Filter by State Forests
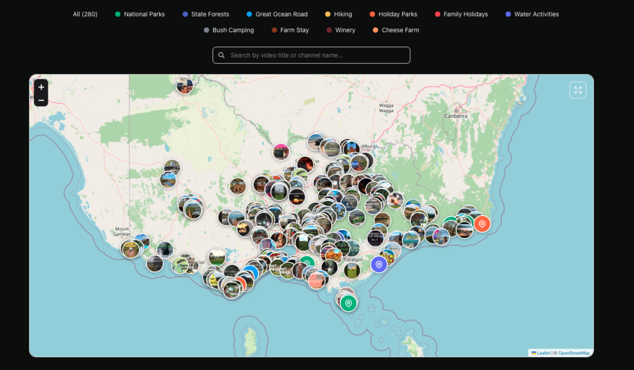 point(206,14)
